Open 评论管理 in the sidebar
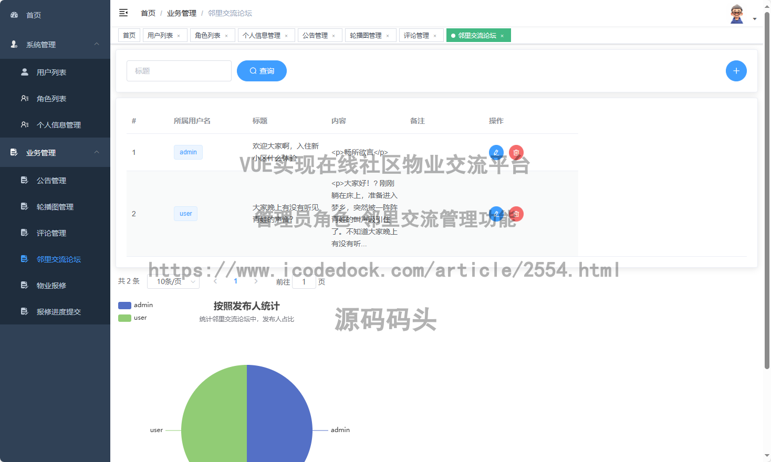This screenshot has height=462, width=771. [55, 233]
